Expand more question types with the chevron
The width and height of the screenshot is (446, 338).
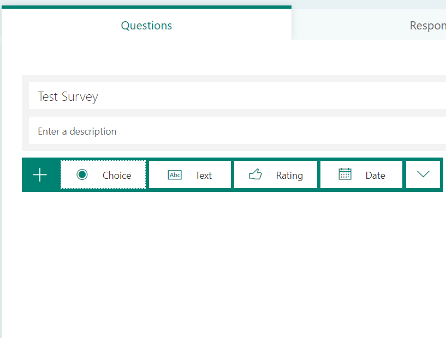(423, 174)
